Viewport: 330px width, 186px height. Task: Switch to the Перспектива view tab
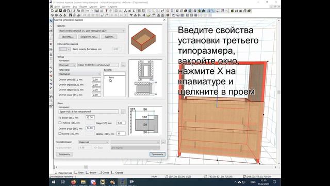click(63, 173)
